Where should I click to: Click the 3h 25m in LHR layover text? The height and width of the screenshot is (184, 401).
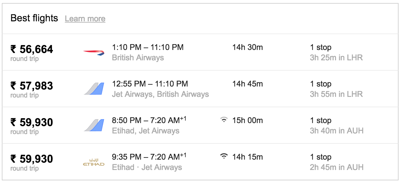pyautogui.click(x=336, y=58)
